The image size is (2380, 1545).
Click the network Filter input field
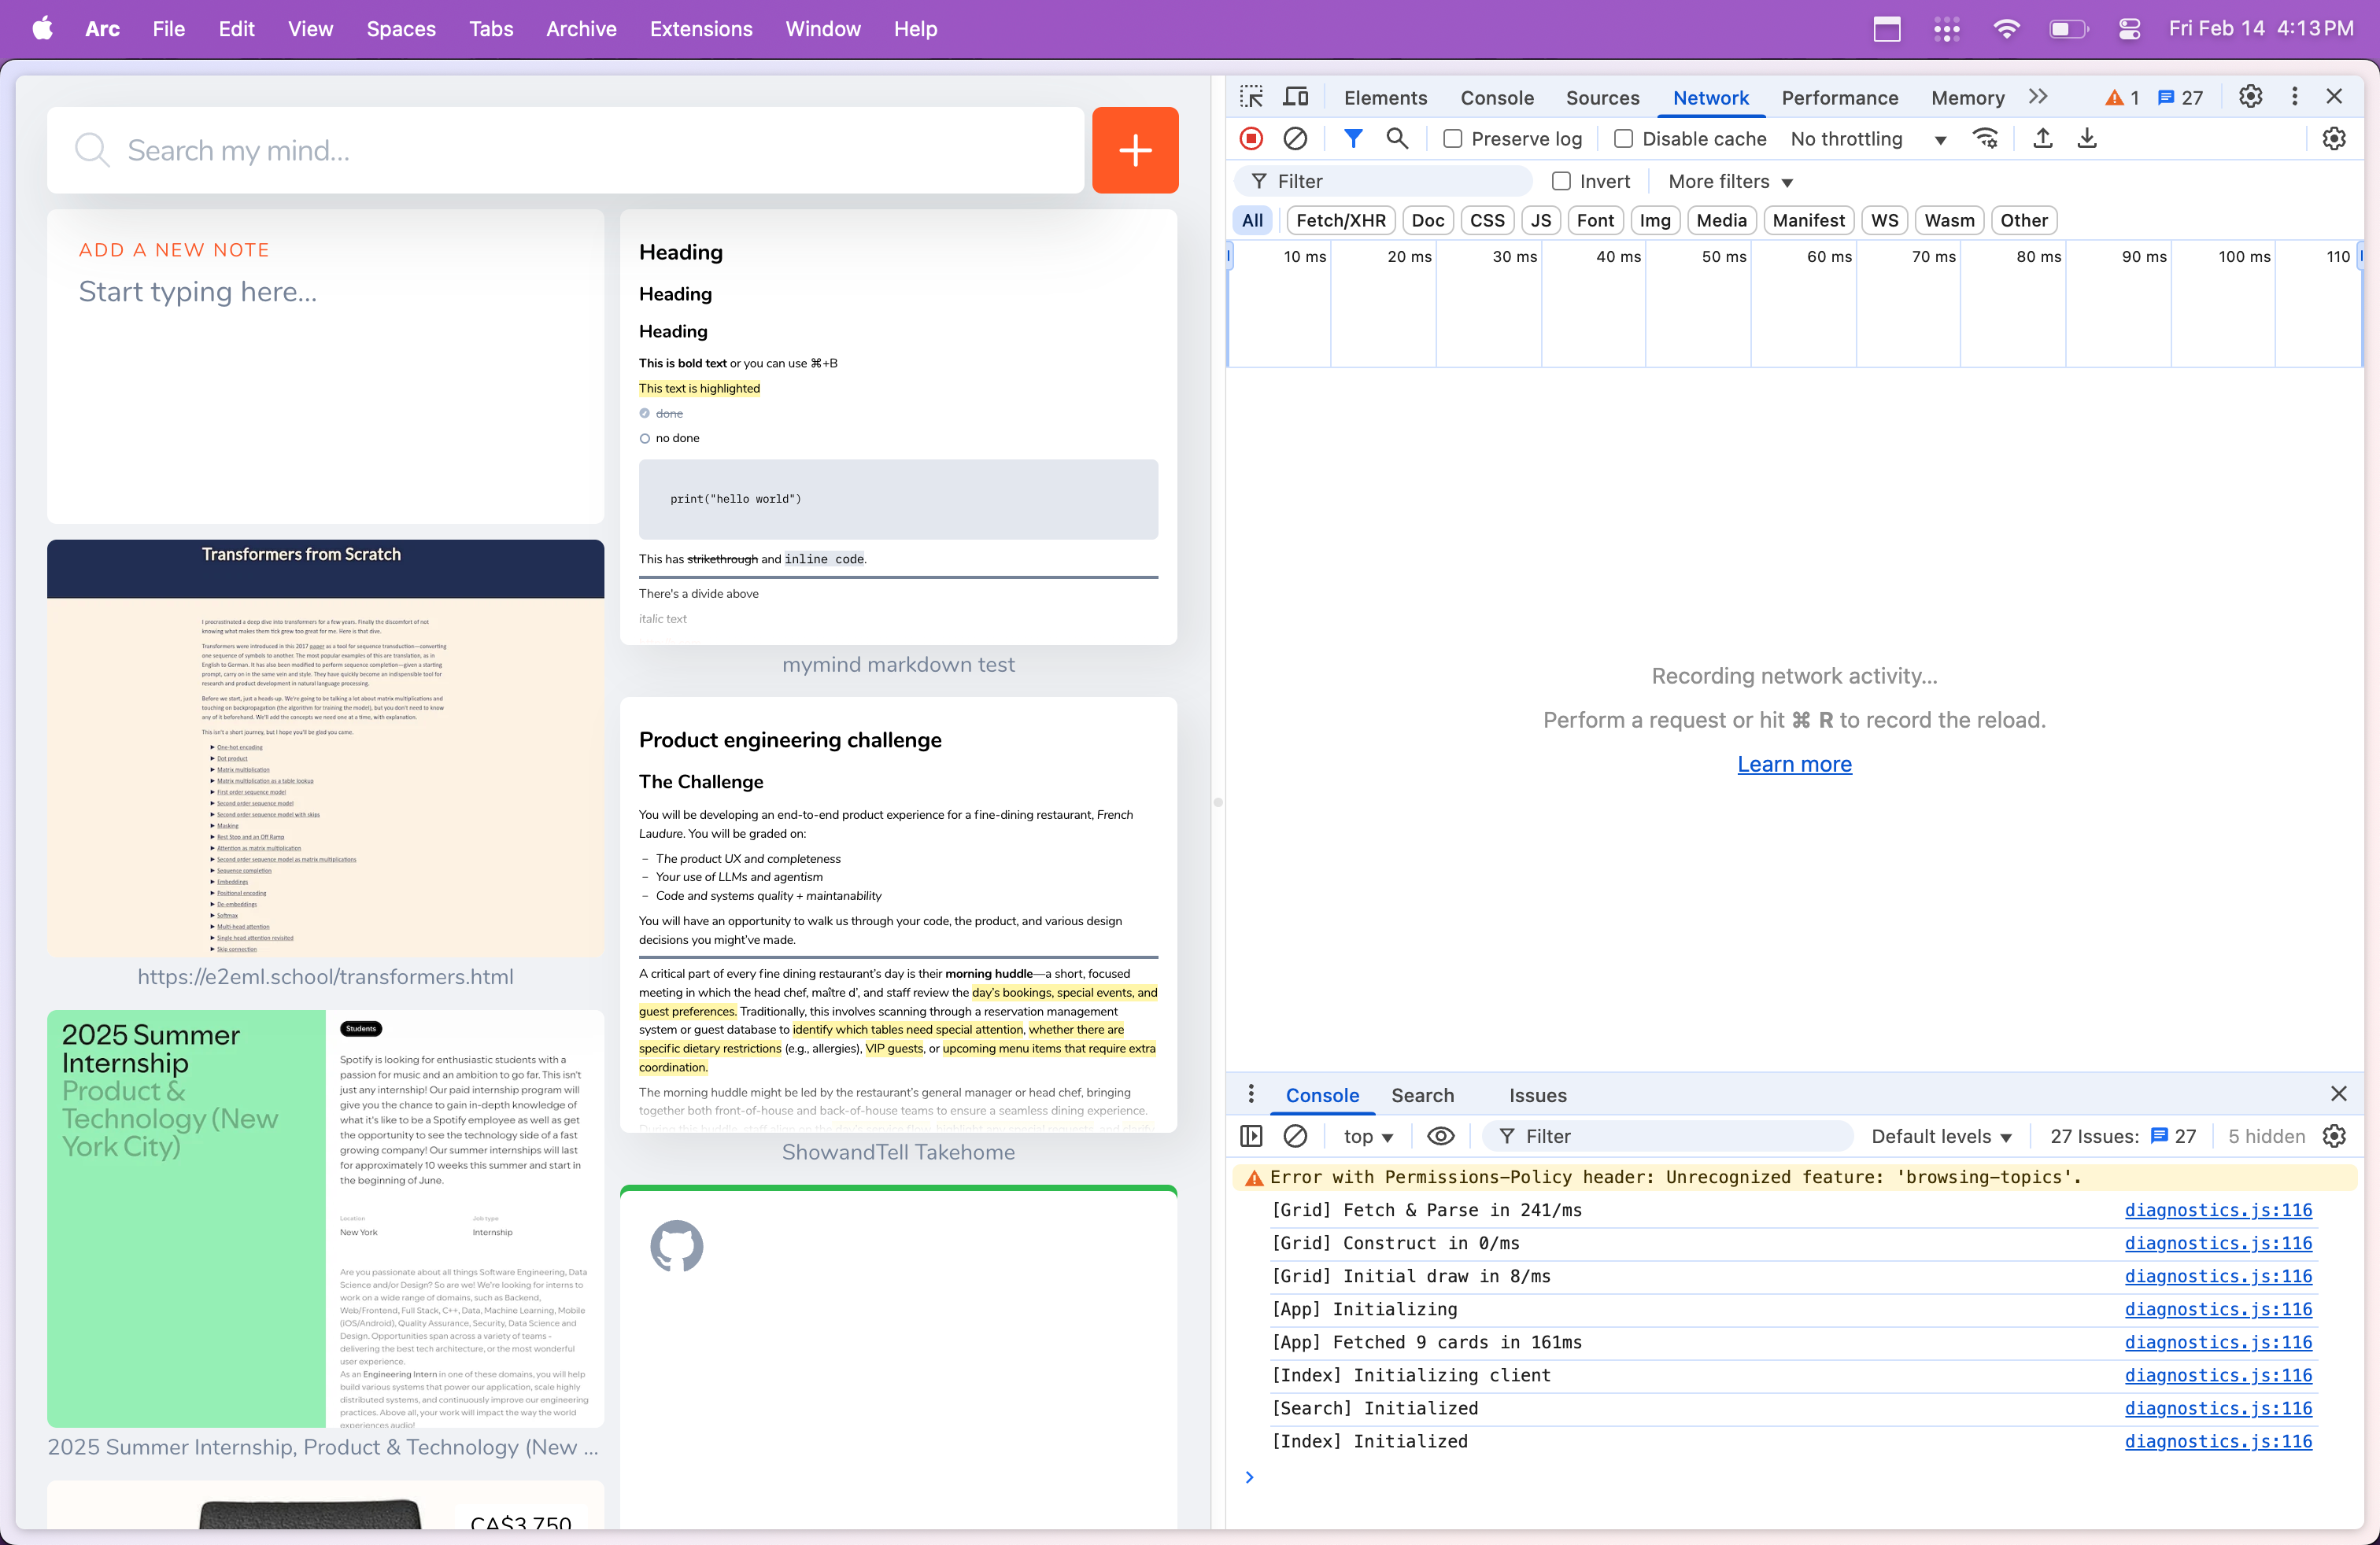pos(1383,181)
